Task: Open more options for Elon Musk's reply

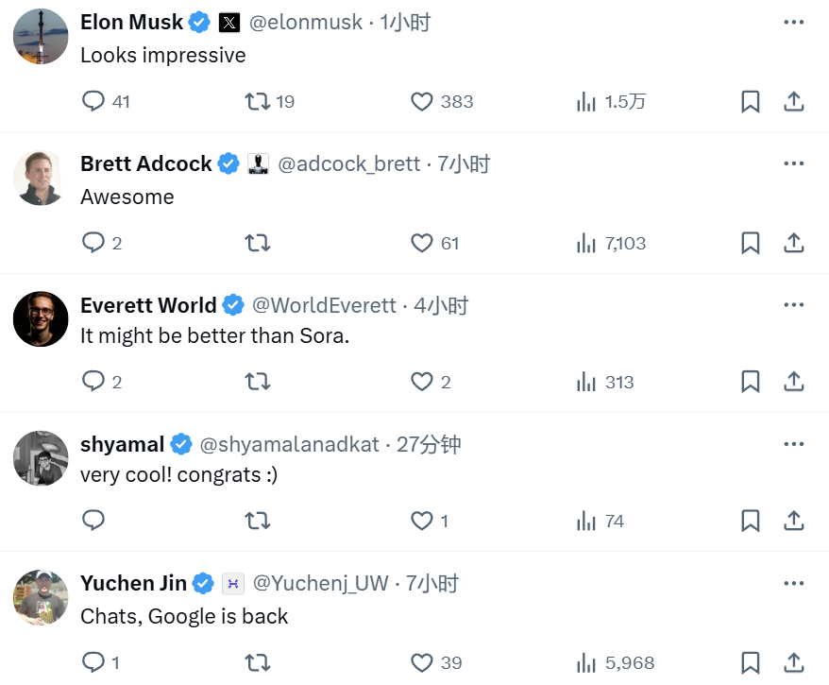Action: (794, 22)
